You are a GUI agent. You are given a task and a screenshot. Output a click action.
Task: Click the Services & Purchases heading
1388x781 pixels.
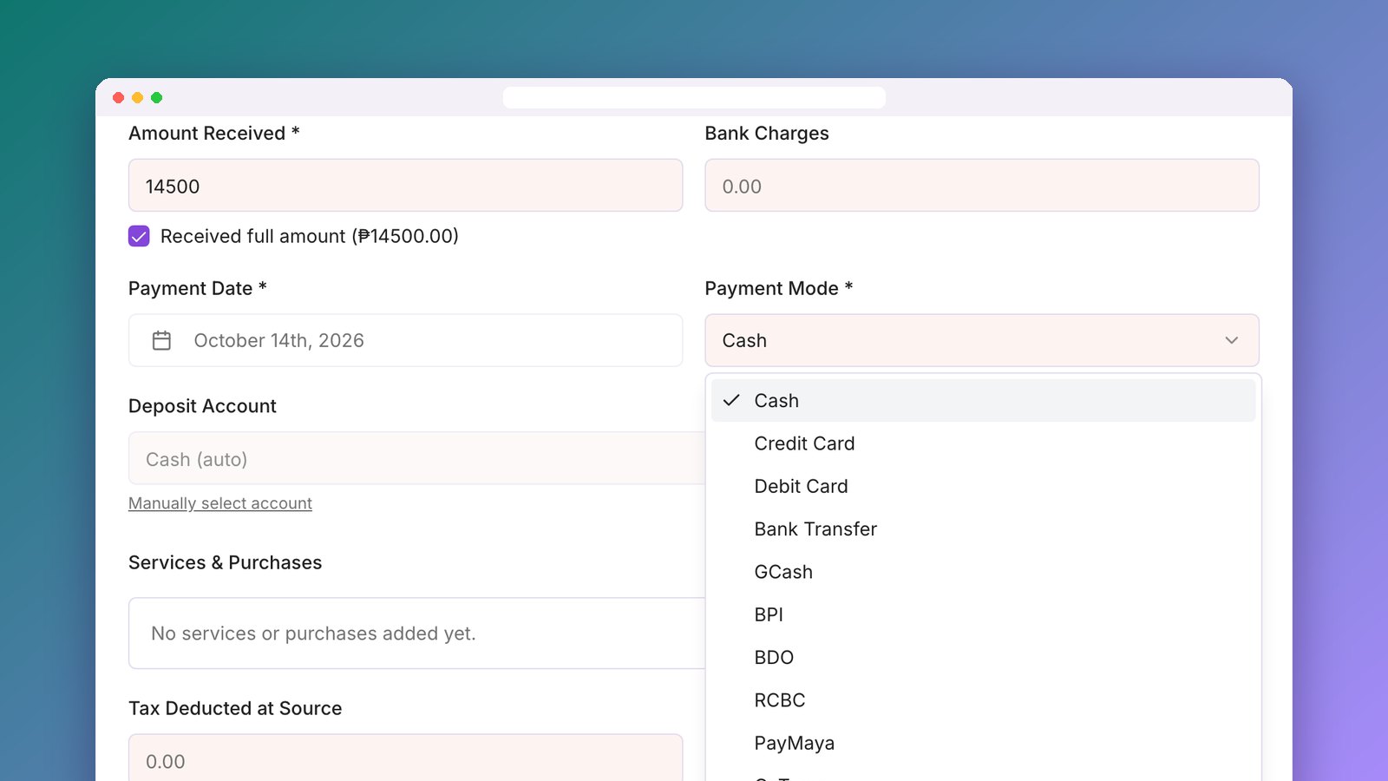tap(225, 562)
